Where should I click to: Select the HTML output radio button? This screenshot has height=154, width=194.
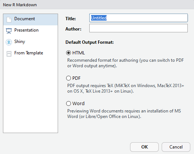(68, 53)
